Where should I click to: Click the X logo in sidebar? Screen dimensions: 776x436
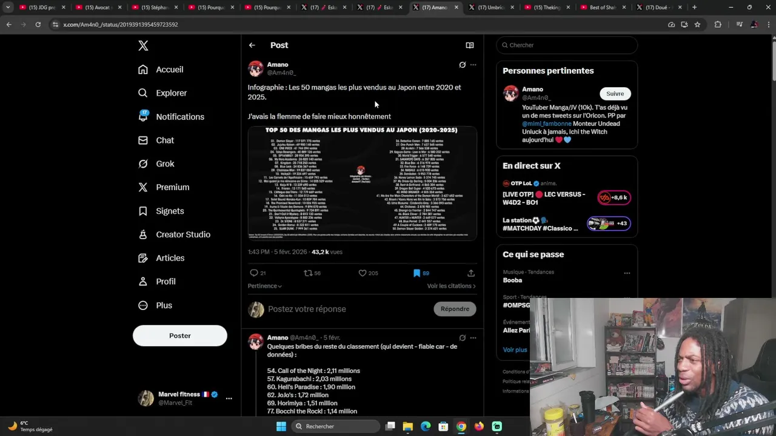click(x=143, y=45)
